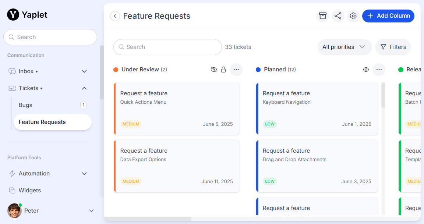The width and height of the screenshot is (424, 224).
Task: Select Widgets in Platform Tools
Action: (x=29, y=191)
